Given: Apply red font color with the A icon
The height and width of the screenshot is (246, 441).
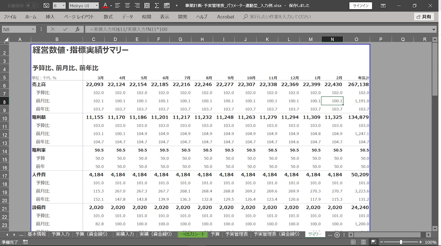Looking at the screenshot, I should pyautogui.click(x=105, y=6).
